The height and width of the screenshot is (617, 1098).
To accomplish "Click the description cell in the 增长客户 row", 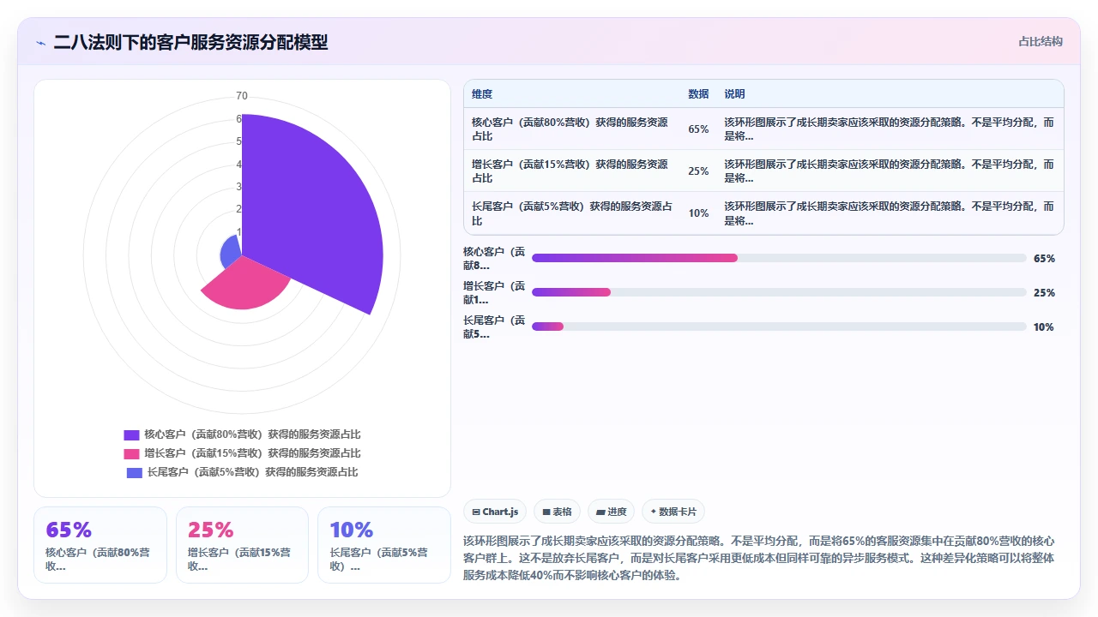I will [890, 171].
